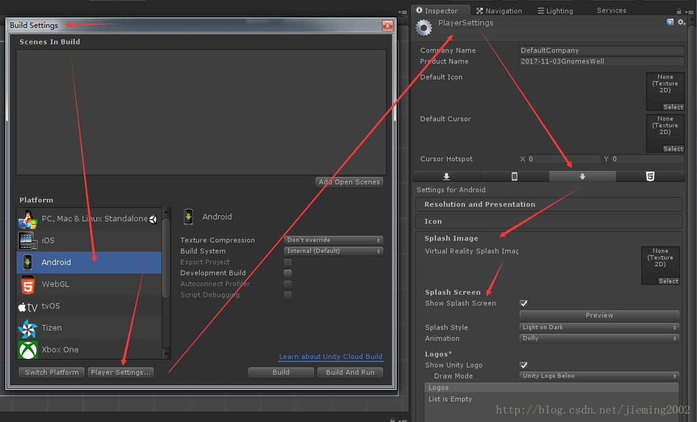Switch to the Inspector tab
The width and height of the screenshot is (697, 422).
click(441, 11)
